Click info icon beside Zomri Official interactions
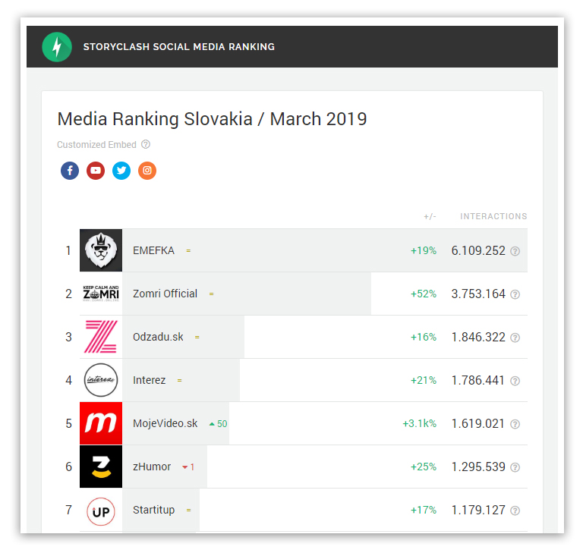The width and height of the screenshot is (583, 553). [x=515, y=294]
